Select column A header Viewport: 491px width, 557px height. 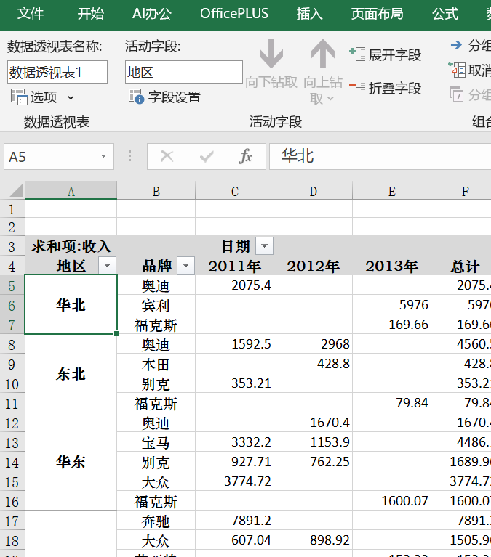71,191
